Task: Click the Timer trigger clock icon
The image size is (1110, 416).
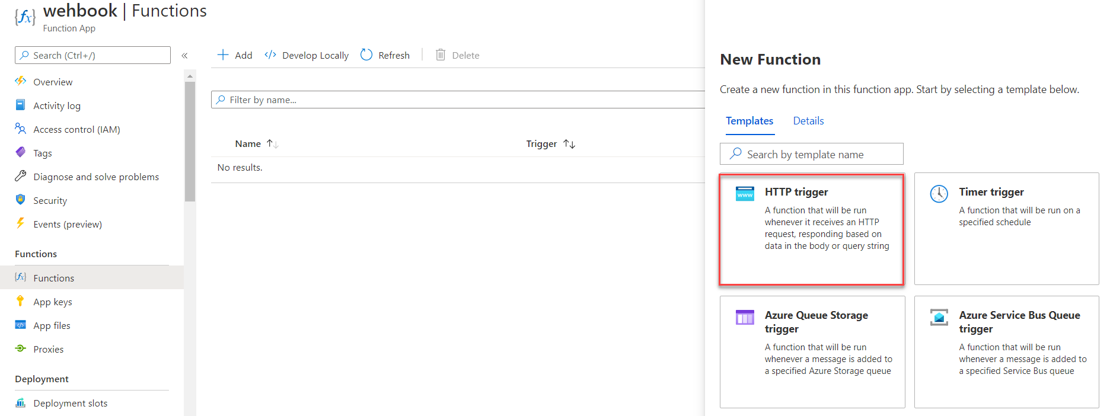Action: (939, 194)
